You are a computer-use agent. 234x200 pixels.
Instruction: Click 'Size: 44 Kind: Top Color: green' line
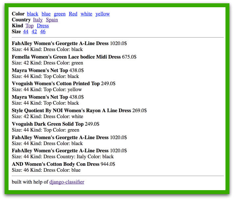click(46, 130)
